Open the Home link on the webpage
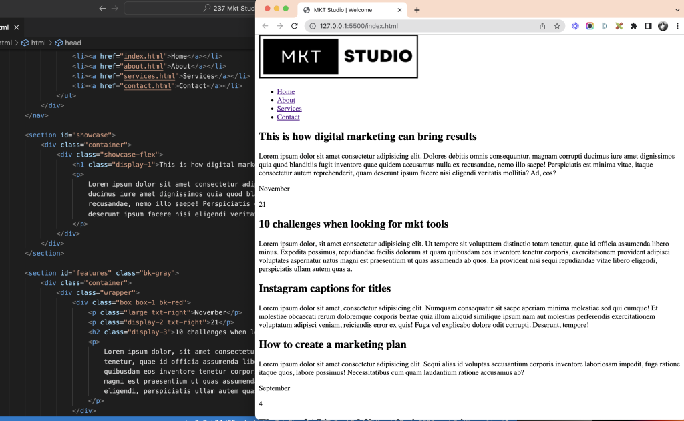The width and height of the screenshot is (684, 421). [x=286, y=92]
